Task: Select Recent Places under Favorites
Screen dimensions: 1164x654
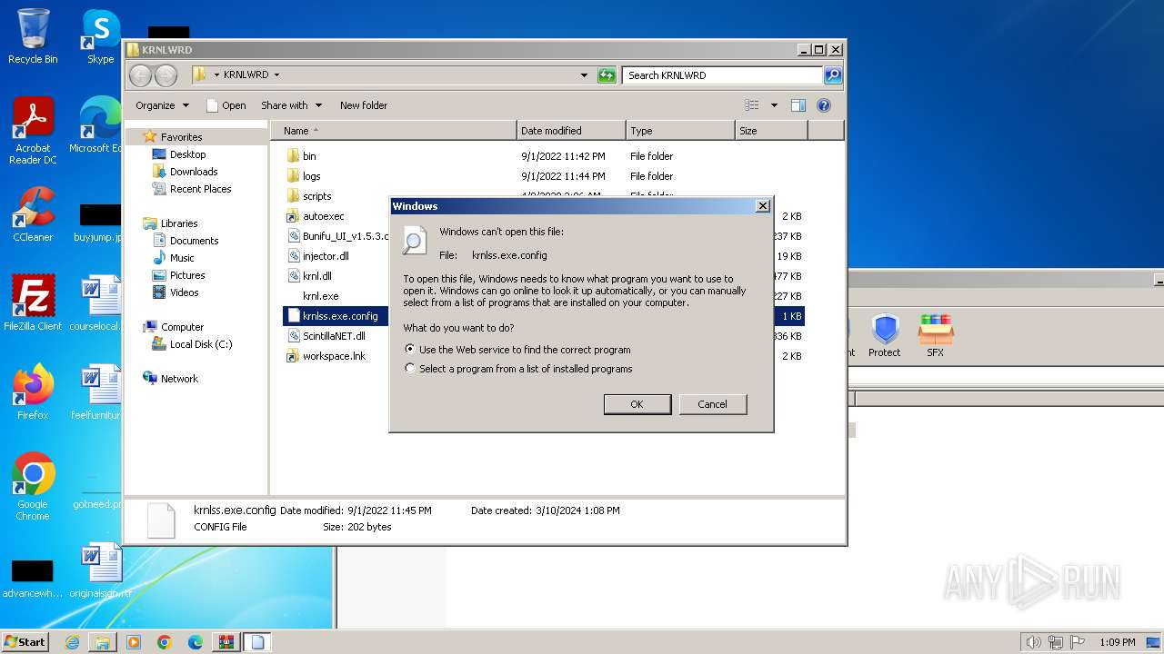Action: (200, 189)
